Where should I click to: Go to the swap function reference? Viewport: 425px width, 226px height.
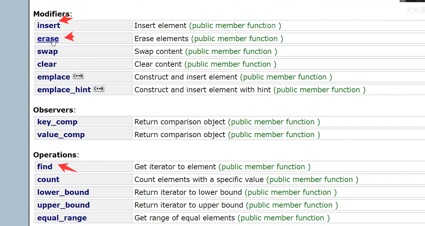pyautogui.click(x=47, y=51)
